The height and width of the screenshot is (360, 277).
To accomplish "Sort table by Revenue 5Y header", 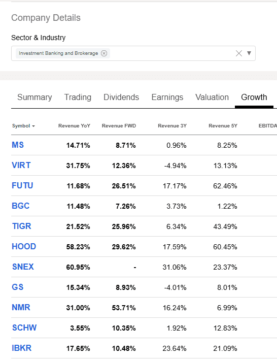I will [x=223, y=126].
